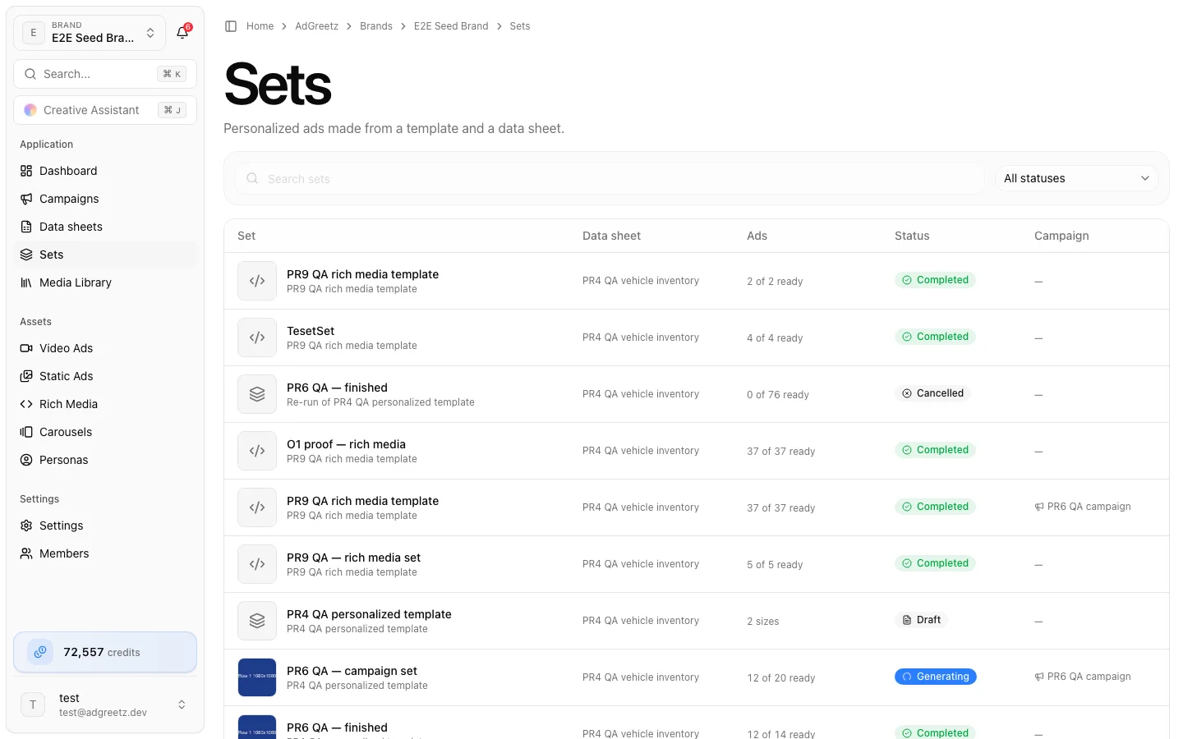Viewport: 1183px width, 739px height.
Task: Click the Creative Assistant orb icon
Action: pyautogui.click(x=30, y=110)
